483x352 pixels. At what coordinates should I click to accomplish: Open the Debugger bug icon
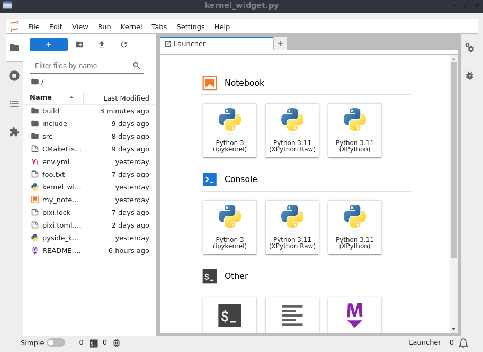coord(469,76)
